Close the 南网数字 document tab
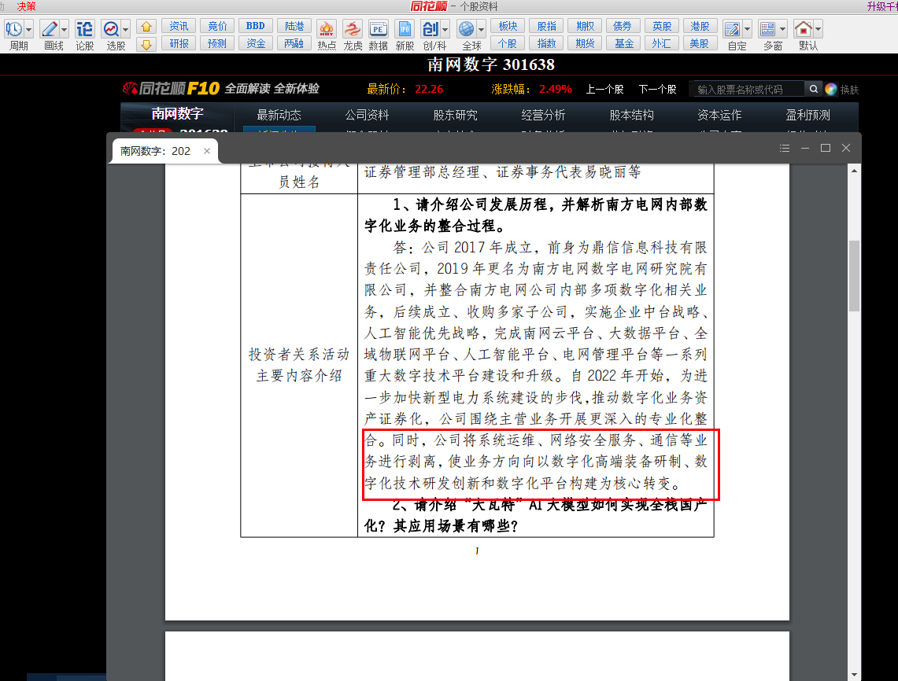This screenshot has height=681, width=898. (x=207, y=151)
